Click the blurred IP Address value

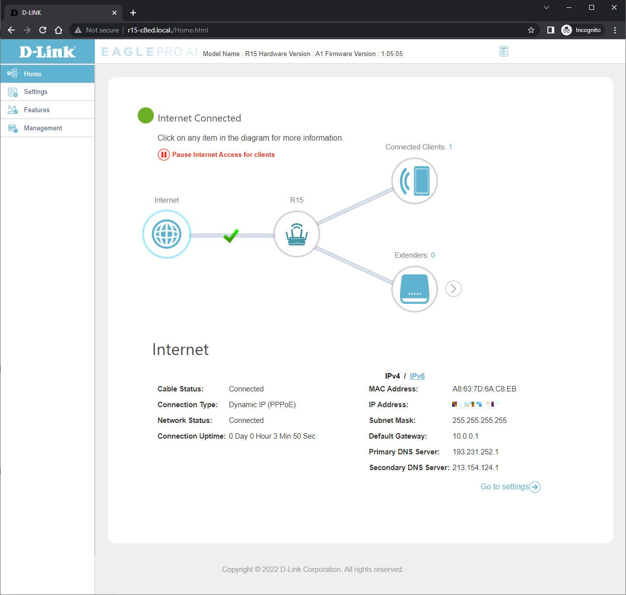475,405
